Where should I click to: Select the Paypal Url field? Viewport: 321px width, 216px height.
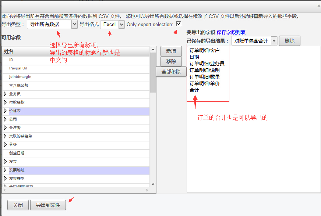tap(18, 68)
